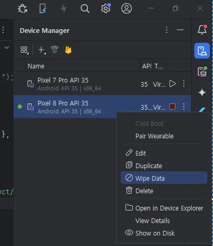The width and height of the screenshot is (213, 246).
Task: Select the Pixel 7 Pro API 35 row
Action: click(103, 84)
